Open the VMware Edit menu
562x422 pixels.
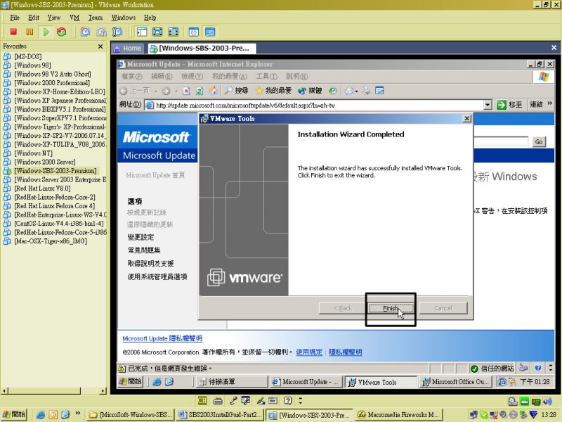[34, 18]
